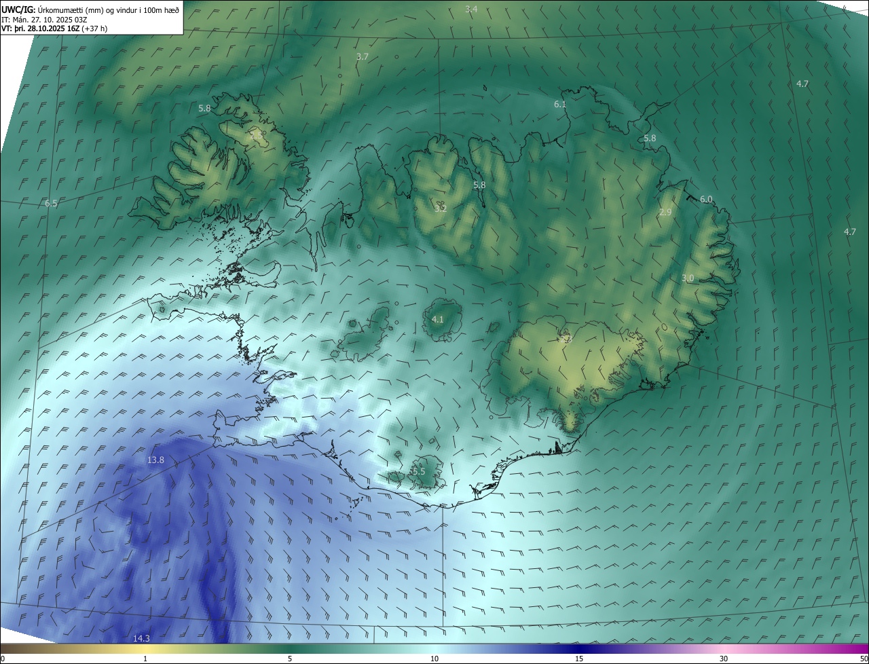Select the colorbar tick labeled 10

pos(434,659)
